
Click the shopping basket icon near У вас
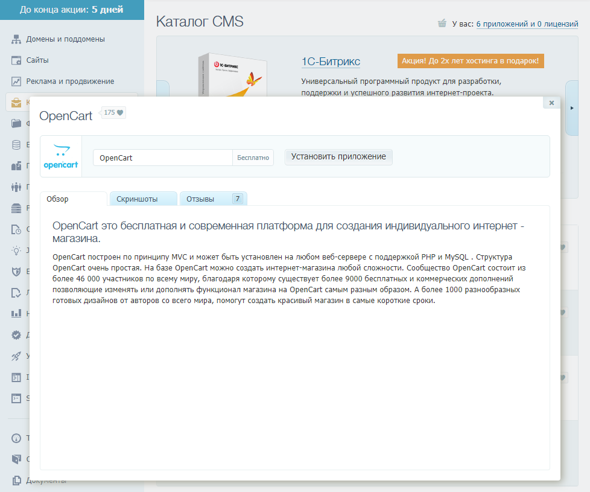442,24
